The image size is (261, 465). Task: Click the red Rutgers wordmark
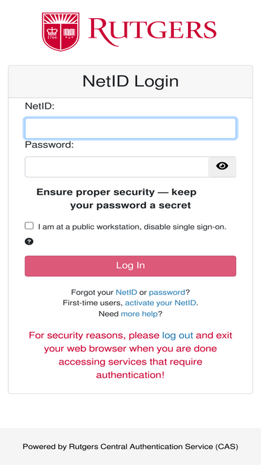click(x=152, y=32)
